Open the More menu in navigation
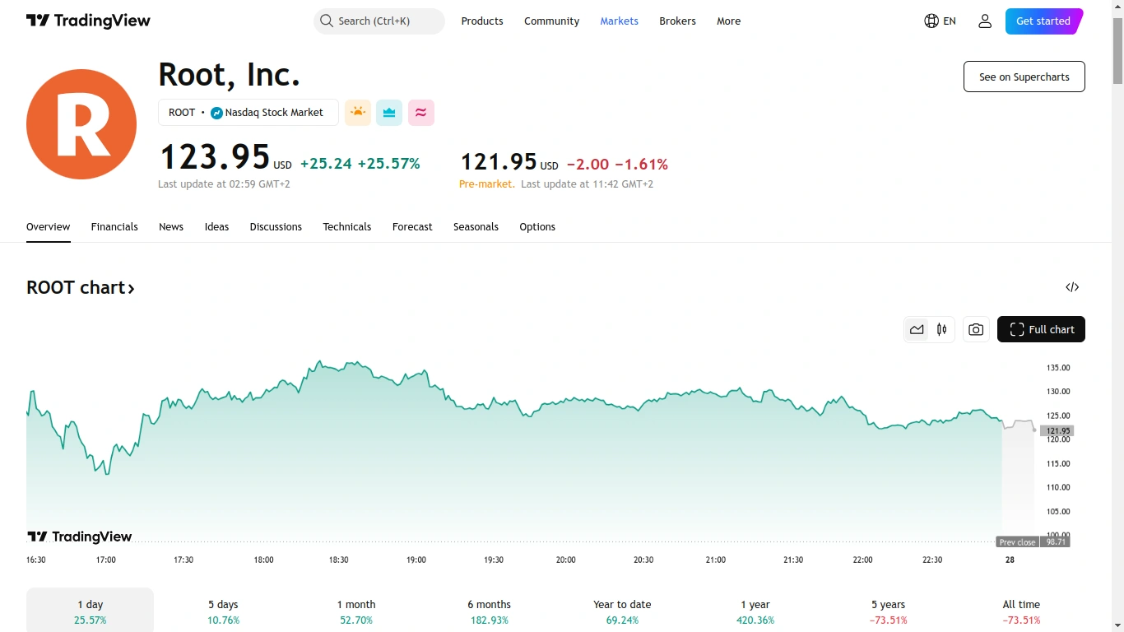The image size is (1124, 632). 728,21
